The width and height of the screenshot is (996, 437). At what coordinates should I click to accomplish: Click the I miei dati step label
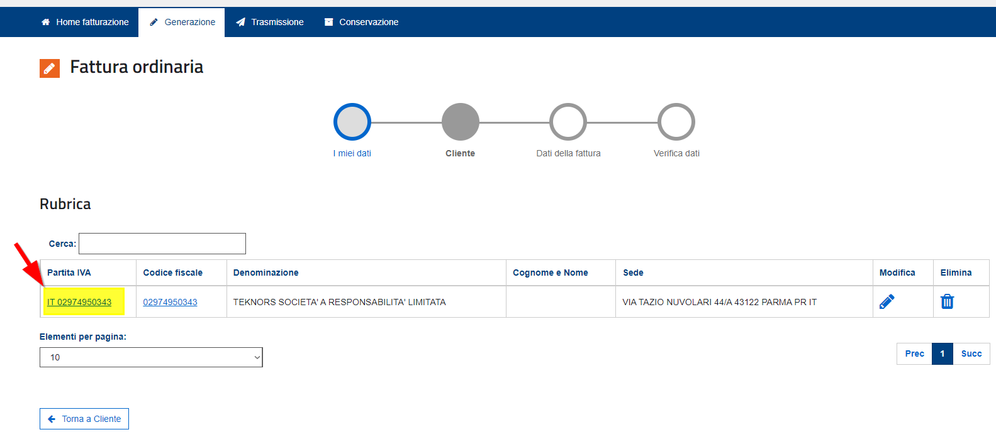[352, 153]
